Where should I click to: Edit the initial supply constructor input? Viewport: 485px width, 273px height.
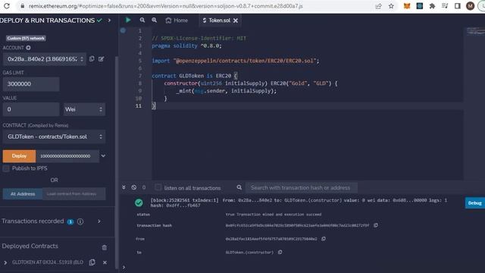[x=67, y=156]
